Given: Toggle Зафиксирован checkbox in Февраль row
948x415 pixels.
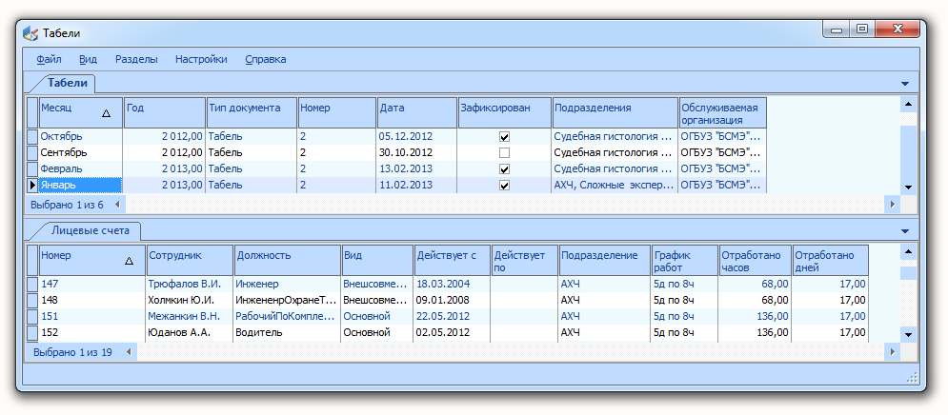Looking at the screenshot, I should (504, 169).
